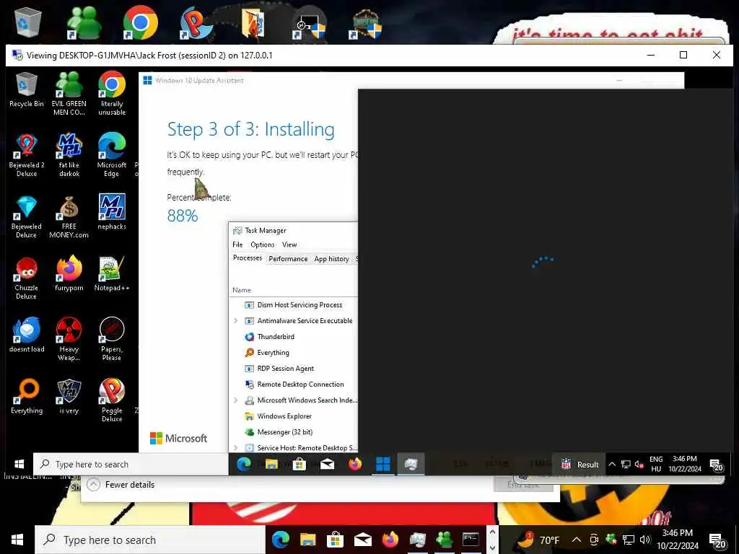This screenshot has width=739, height=554.
Task: Open the Thunderbird shortcut labeled 'doesnt load'
Action: coord(27,335)
